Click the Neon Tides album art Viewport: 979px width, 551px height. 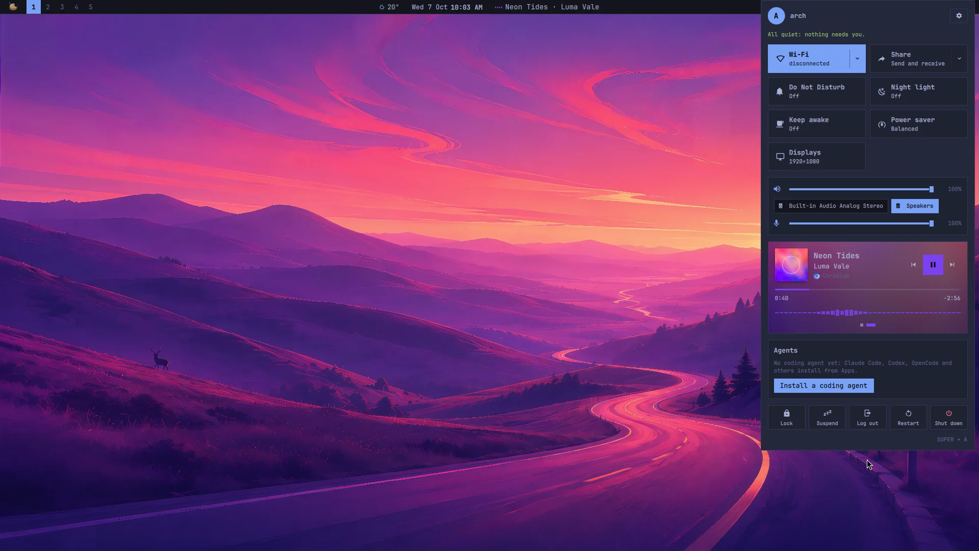click(791, 265)
